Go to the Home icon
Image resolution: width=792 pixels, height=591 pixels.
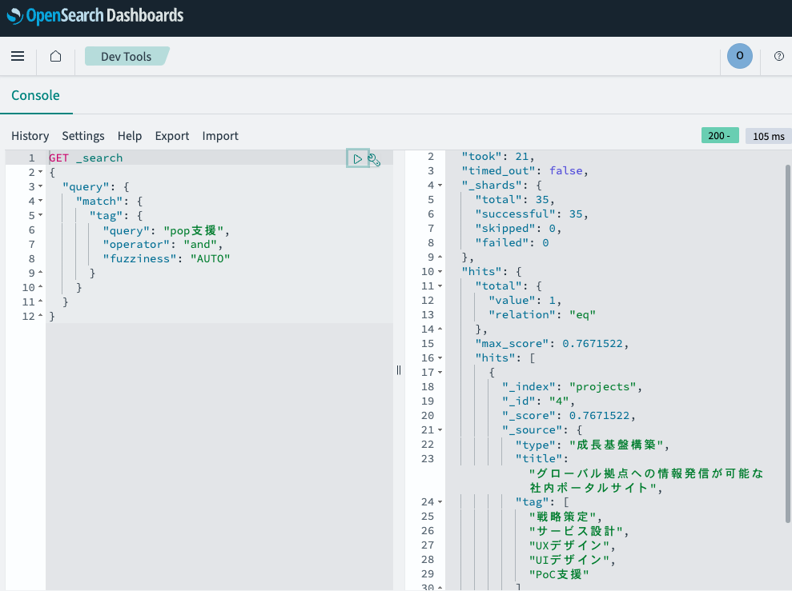55,56
